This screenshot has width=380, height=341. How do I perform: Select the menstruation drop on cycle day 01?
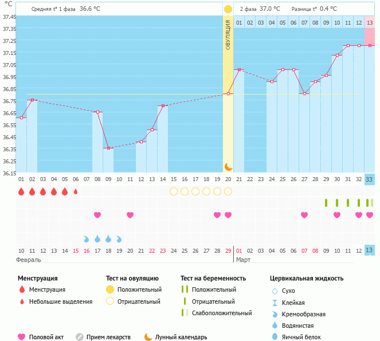coord(21,191)
